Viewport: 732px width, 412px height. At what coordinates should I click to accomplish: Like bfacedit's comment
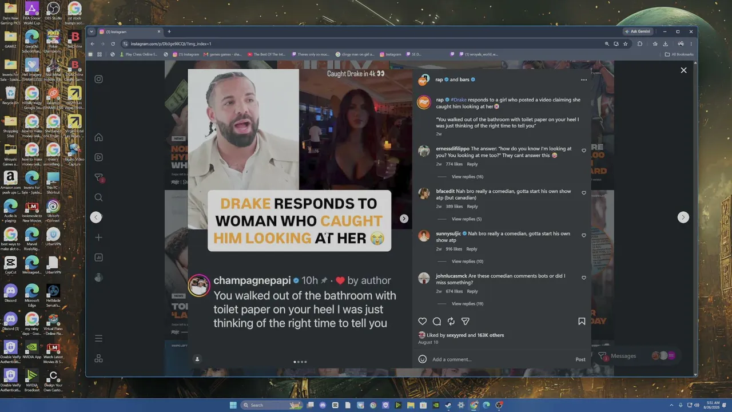(584, 193)
